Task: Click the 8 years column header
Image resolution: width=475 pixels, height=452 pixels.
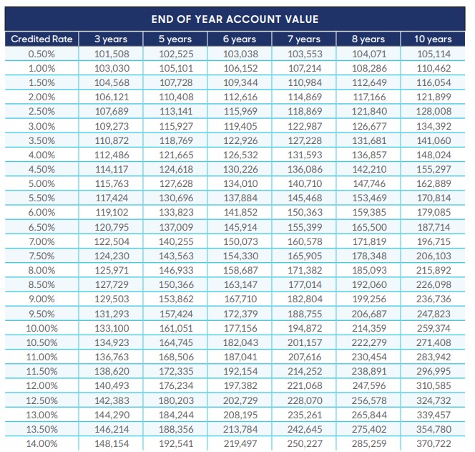Action: click(368, 39)
